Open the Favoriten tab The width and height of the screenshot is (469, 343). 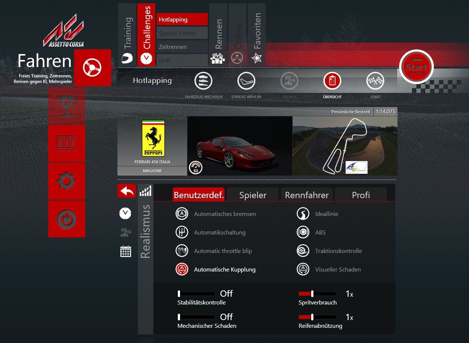coord(257,35)
